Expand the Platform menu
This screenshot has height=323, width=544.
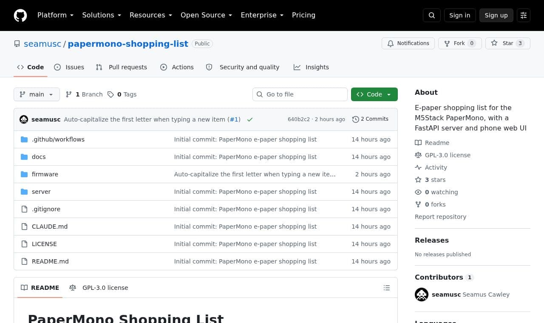(55, 15)
